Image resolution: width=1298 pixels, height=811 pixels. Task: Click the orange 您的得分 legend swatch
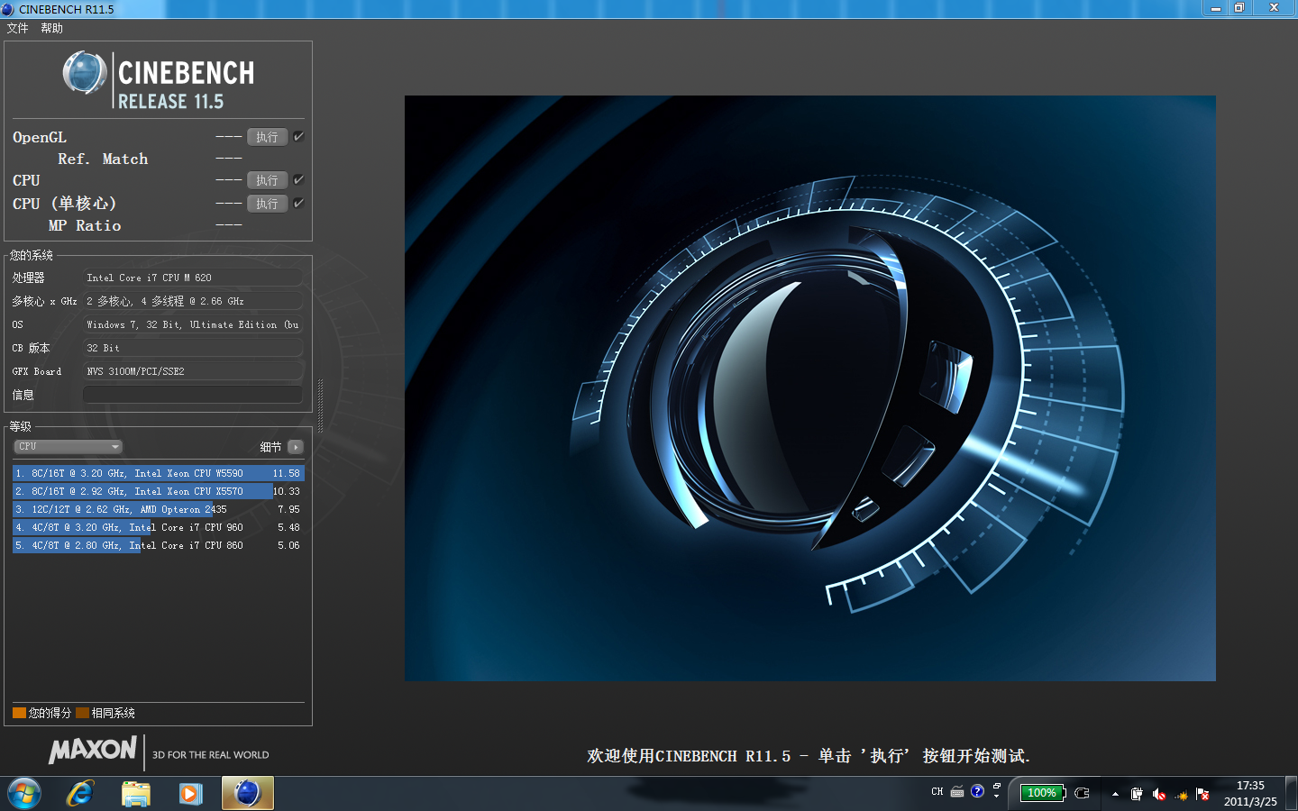pos(19,713)
